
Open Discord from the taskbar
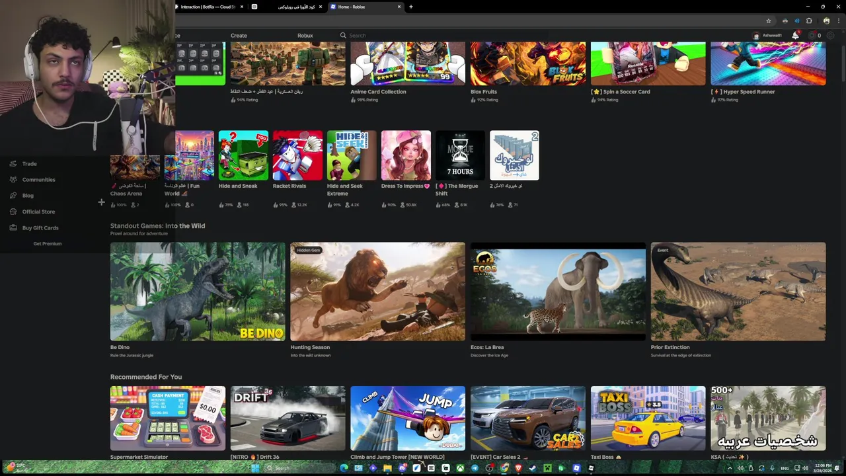pos(403,468)
